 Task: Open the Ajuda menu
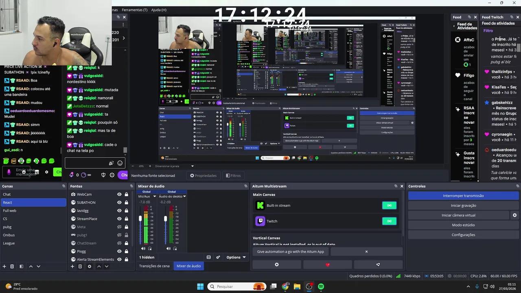click(159, 10)
